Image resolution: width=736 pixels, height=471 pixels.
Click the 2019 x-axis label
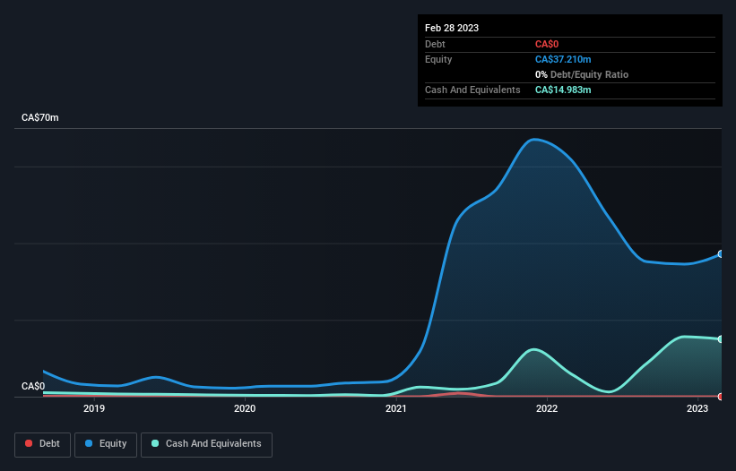[x=94, y=408]
